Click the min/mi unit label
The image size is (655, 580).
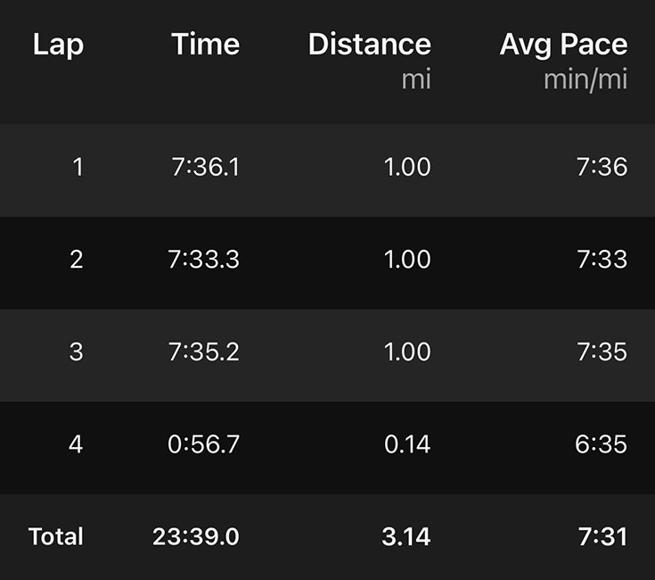pos(585,79)
